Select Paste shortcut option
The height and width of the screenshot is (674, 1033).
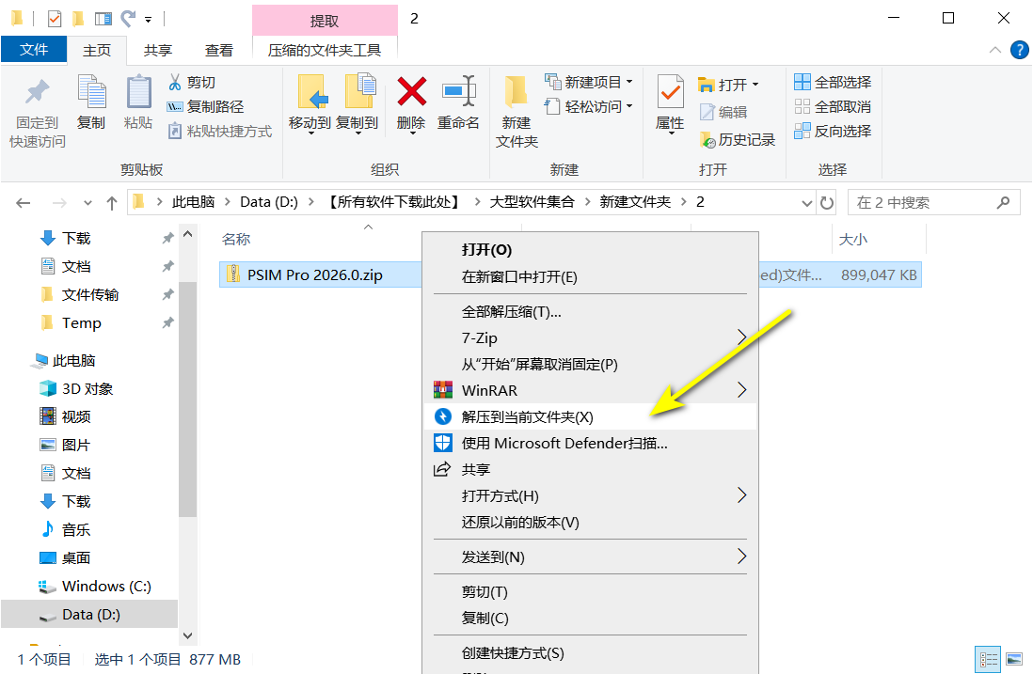click(220, 131)
